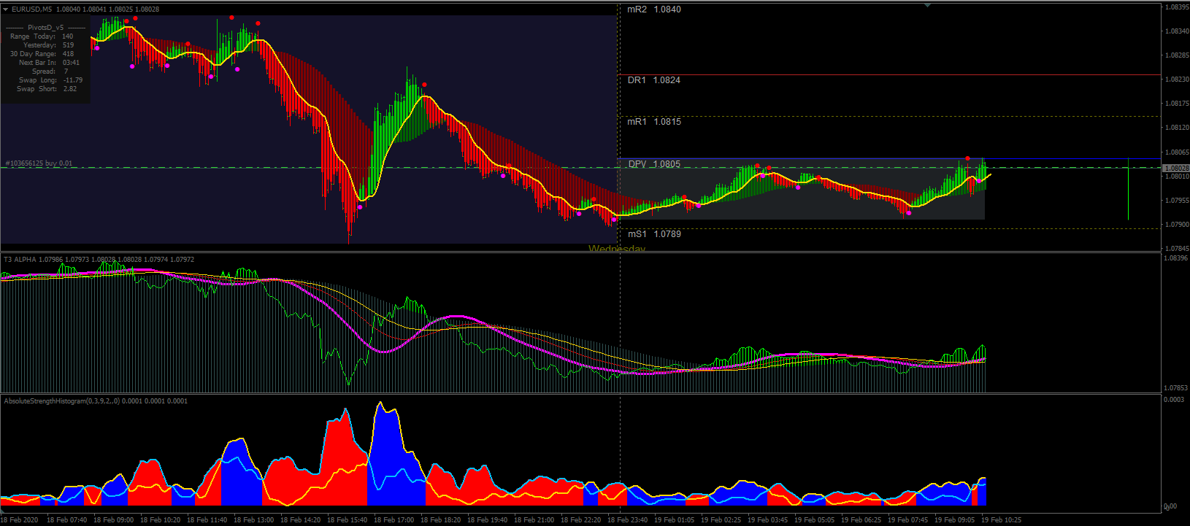Open the EURUSD,M5 chart menu arrow
1190x526 pixels.
pyautogui.click(x=6, y=9)
